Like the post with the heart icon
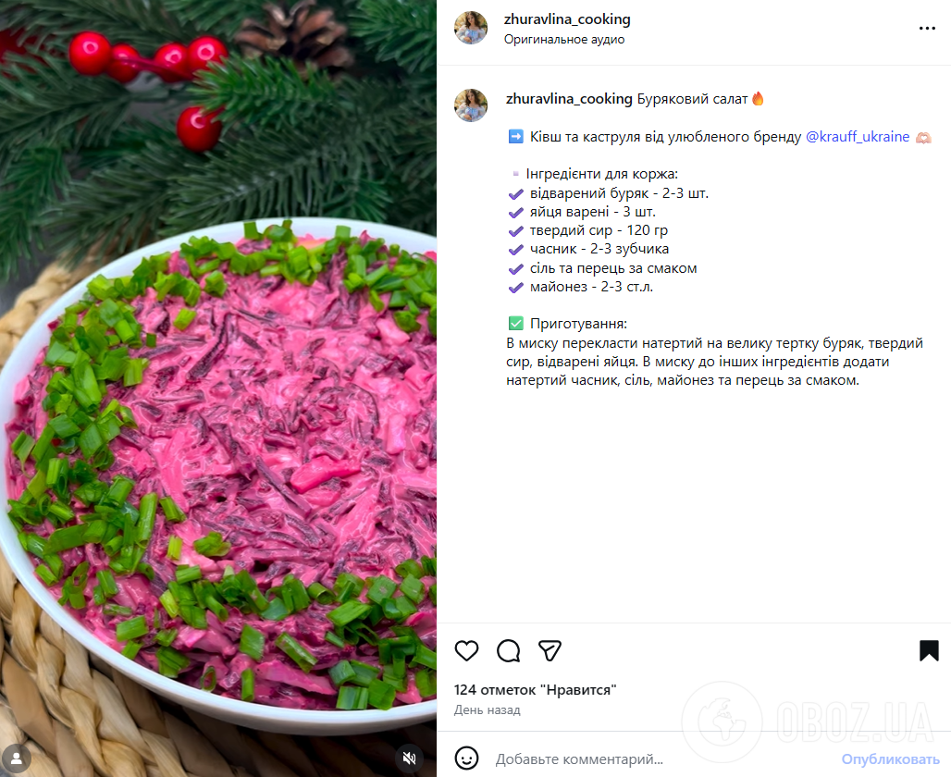Image resolution: width=951 pixels, height=777 pixels. pyautogui.click(x=466, y=651)
